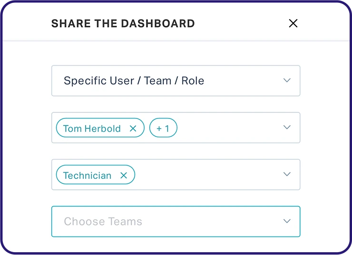Expand the roles dropdown chevron beside Technician
The image size is (352, 255).
[x=287, y=174]
